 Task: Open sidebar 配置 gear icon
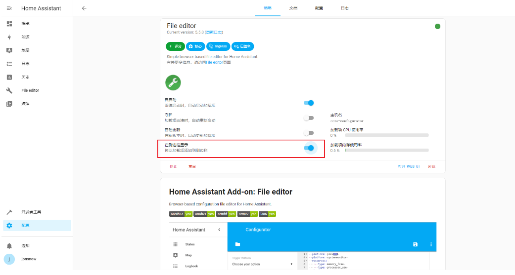[9, 226]
